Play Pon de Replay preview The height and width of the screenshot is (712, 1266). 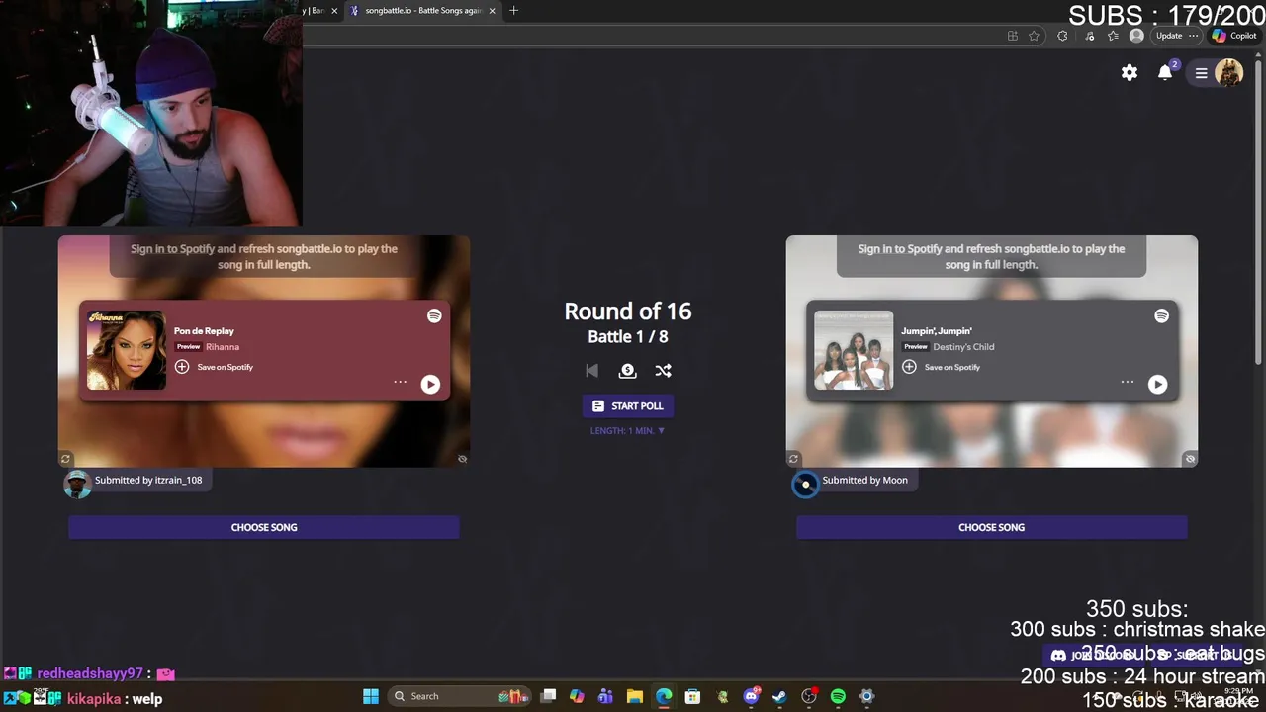point(430,385)
